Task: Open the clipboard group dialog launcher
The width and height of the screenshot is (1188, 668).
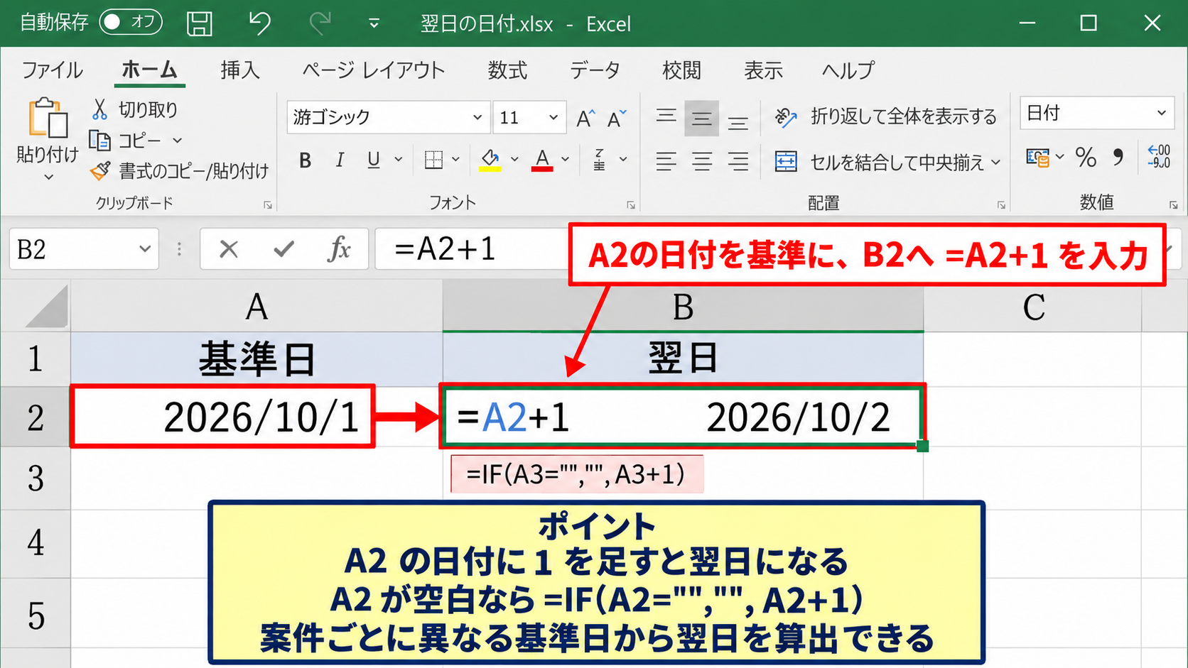Action: (268, 205)
